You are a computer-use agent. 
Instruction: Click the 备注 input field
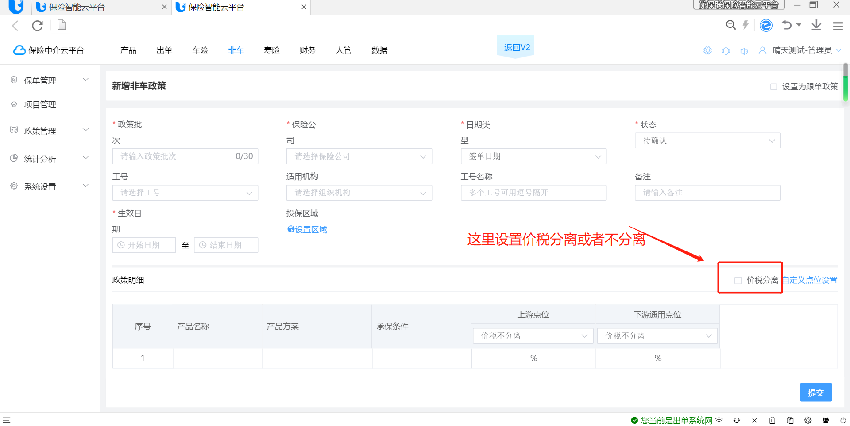click(x=707, y=193)
